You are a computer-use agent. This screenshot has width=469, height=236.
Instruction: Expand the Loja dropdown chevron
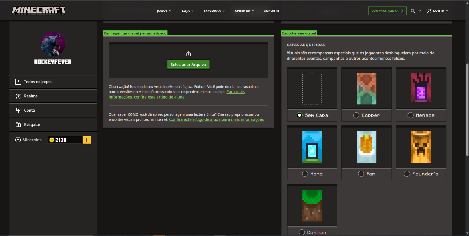tap(193, 11)
